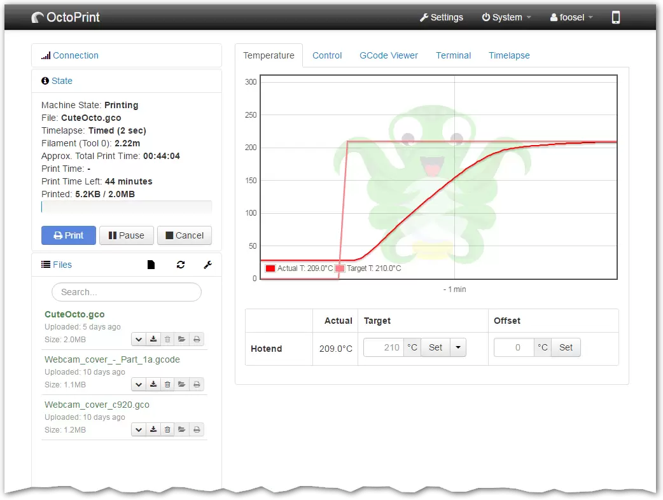
Task: Switch to the Control tab
Action: [x=327, y=55]
